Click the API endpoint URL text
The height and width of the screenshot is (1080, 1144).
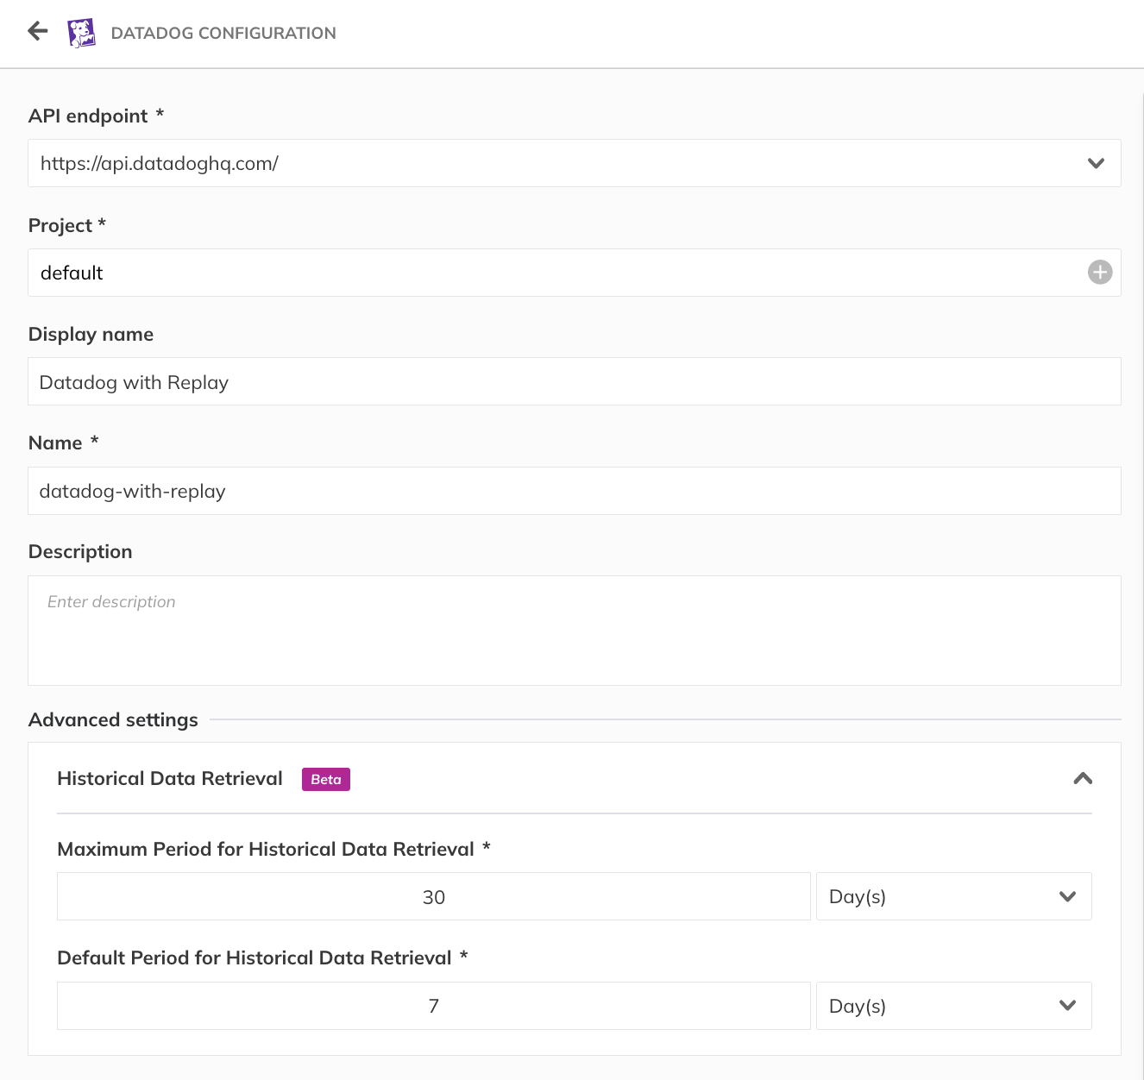[160, 163]
